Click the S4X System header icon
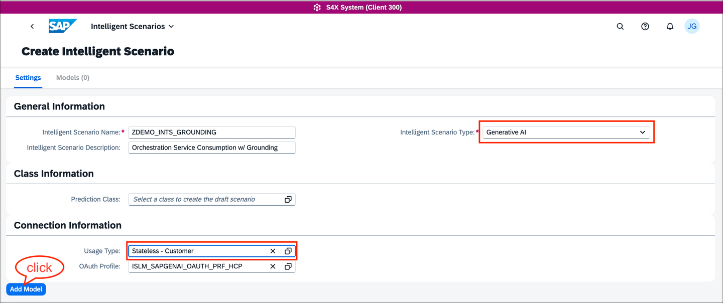Screen dimensions: 723x303 click(317, 8)
